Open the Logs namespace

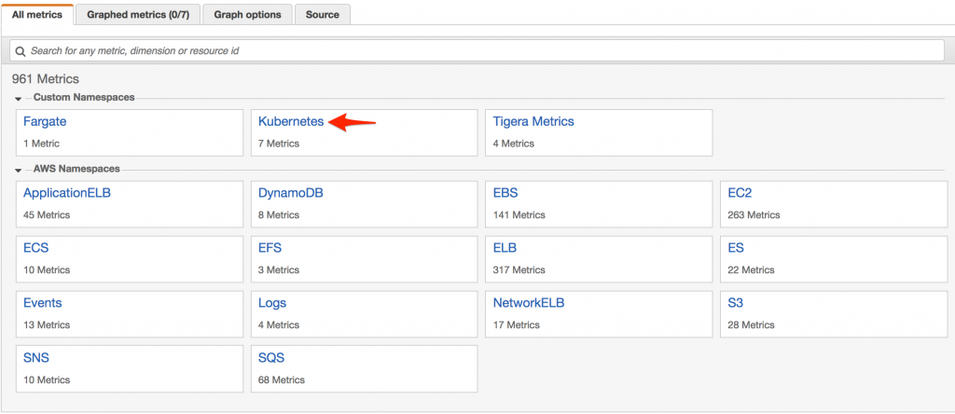(272, 303)
